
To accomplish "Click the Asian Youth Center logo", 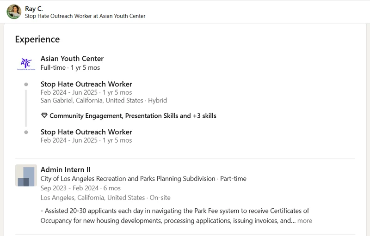I will [26, 64].
